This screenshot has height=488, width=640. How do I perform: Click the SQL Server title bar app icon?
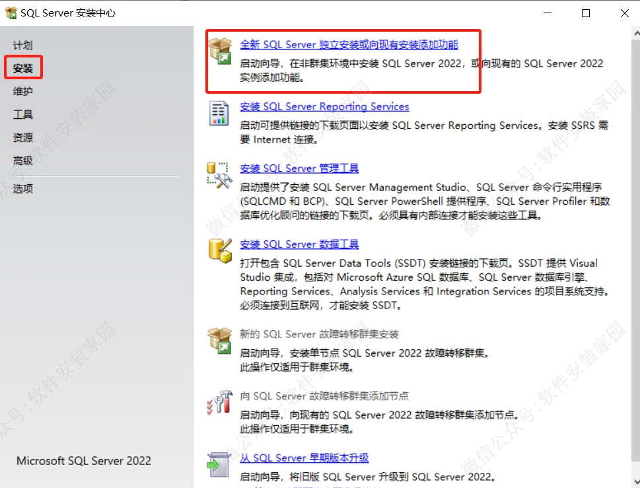pyautogui.click(x=11, y=13)
